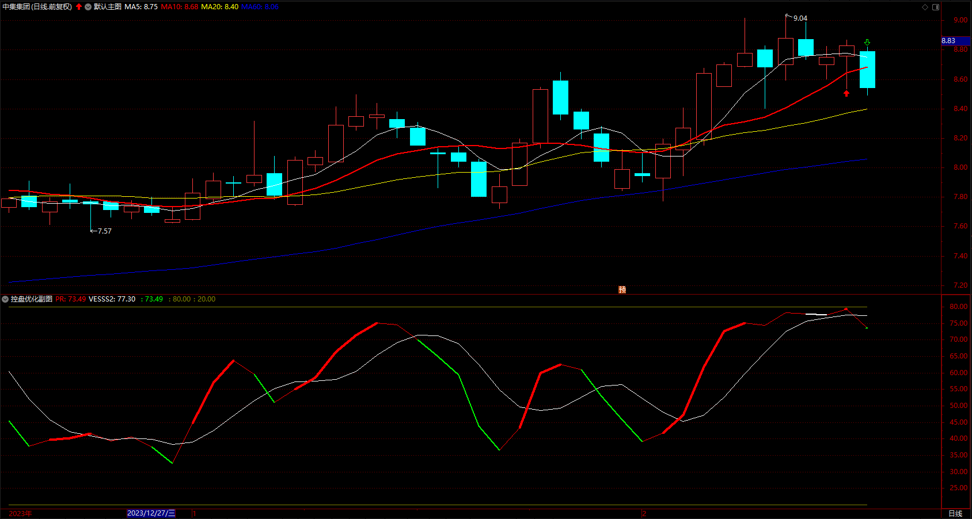Click the MA10: 8.68 legend value
The height and width of the screenshot is (519, 972).
pos(180,7)
